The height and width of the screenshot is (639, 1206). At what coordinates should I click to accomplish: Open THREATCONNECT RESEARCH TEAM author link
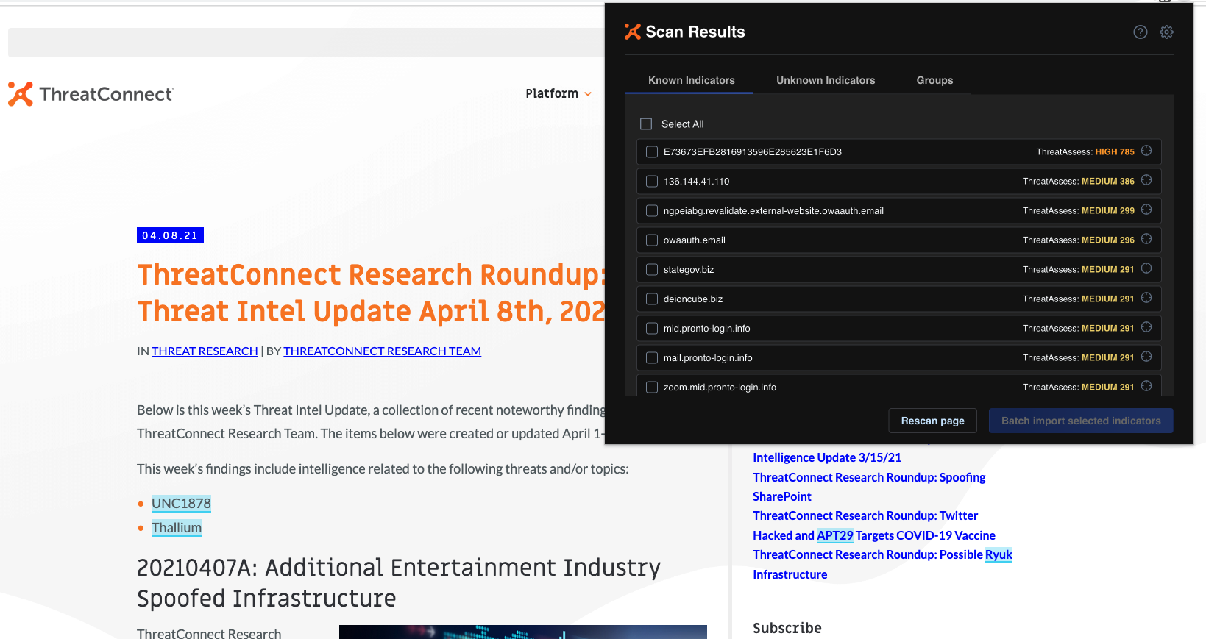coord(382,351)
